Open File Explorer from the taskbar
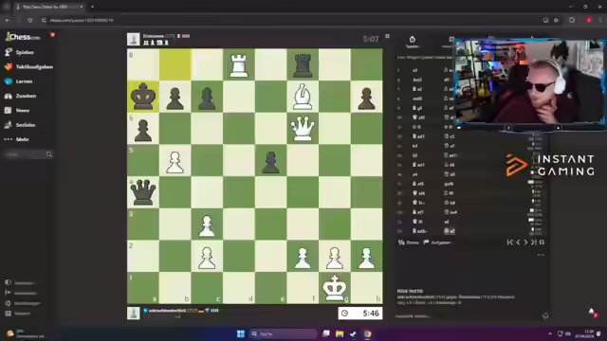607x341 pixels. coord(340,333)
